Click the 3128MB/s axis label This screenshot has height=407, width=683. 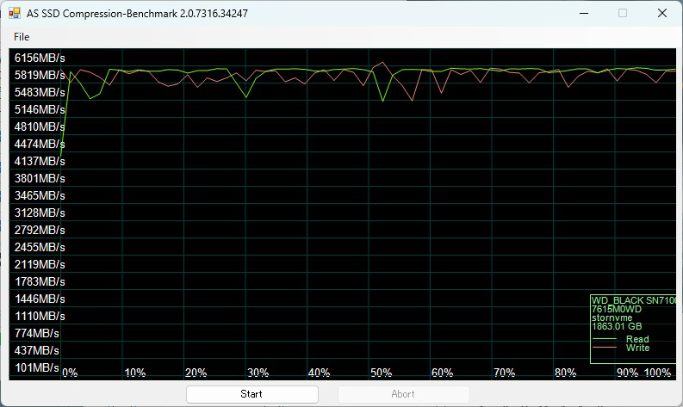pyautogui.click(x=40, y=213)
